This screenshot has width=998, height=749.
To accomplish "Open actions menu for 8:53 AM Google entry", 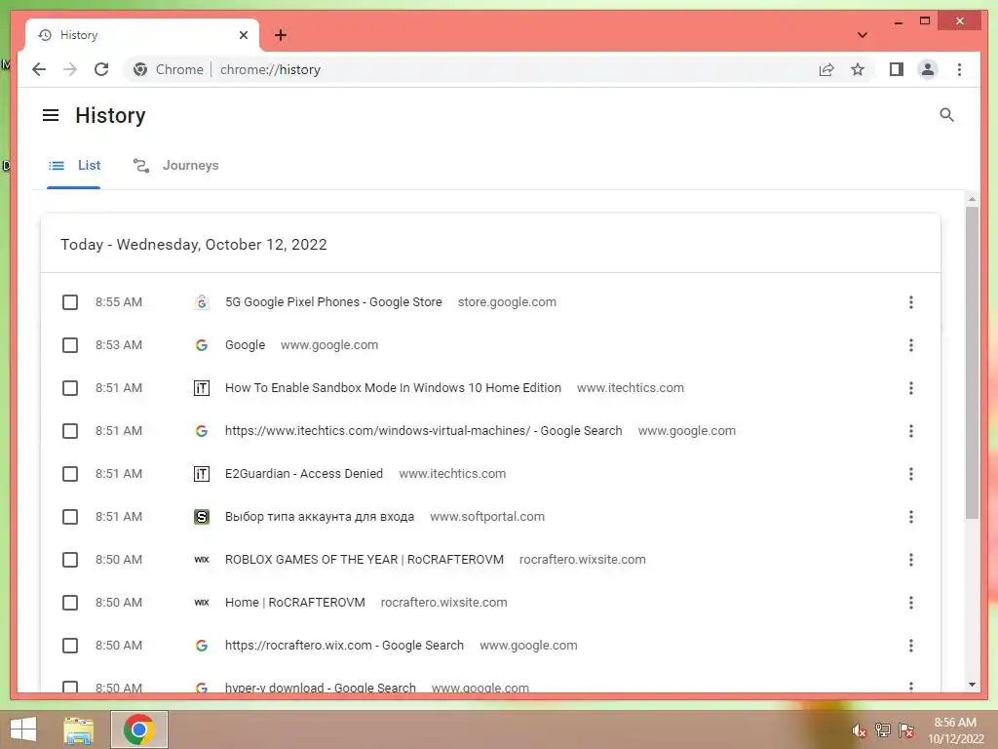I will (911, 345).
